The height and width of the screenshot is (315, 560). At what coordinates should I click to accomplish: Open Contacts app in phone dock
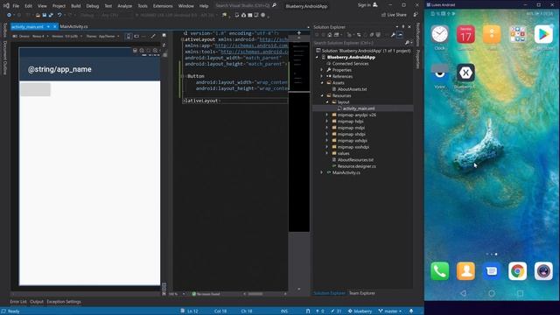tap(465, 271)
